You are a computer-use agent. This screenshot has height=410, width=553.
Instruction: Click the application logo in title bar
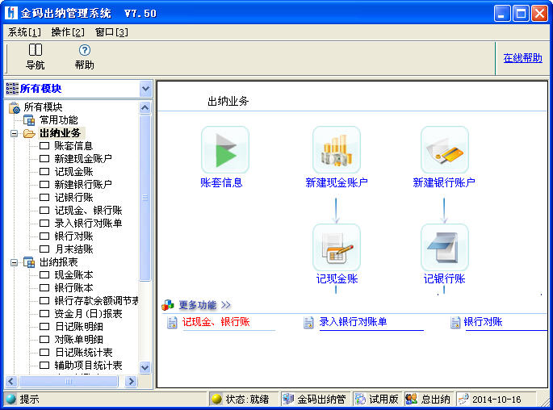11,13
